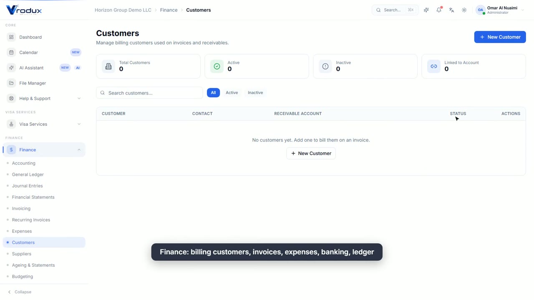The width and height of the screenshot is (534, 300).
Task: Open the Omar Al Nuaimi user dropdown
Action: [x=500, y=10]
